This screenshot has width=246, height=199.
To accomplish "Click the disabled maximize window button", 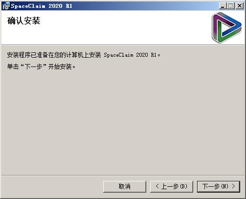I will (x=231, y=6).
